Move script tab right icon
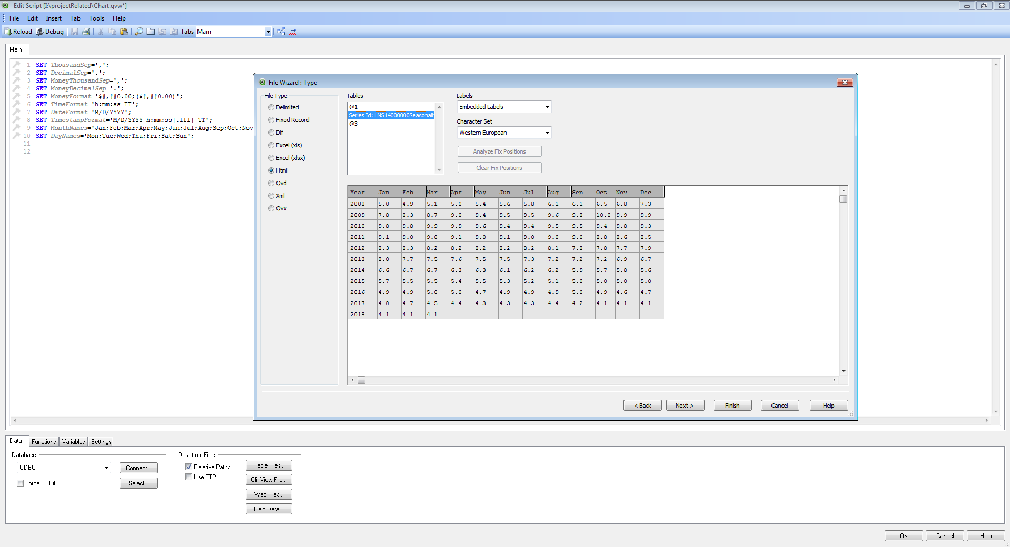 tap(174, 32)
